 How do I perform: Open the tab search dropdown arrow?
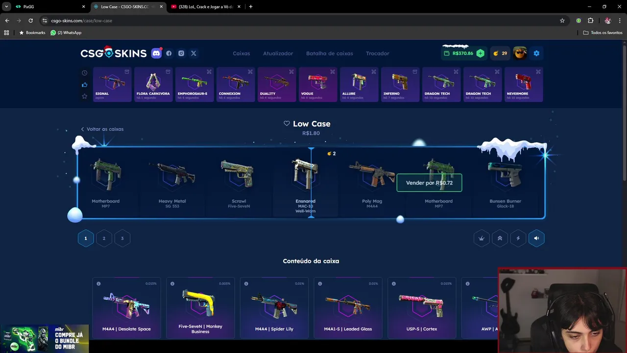pos(6,7)
